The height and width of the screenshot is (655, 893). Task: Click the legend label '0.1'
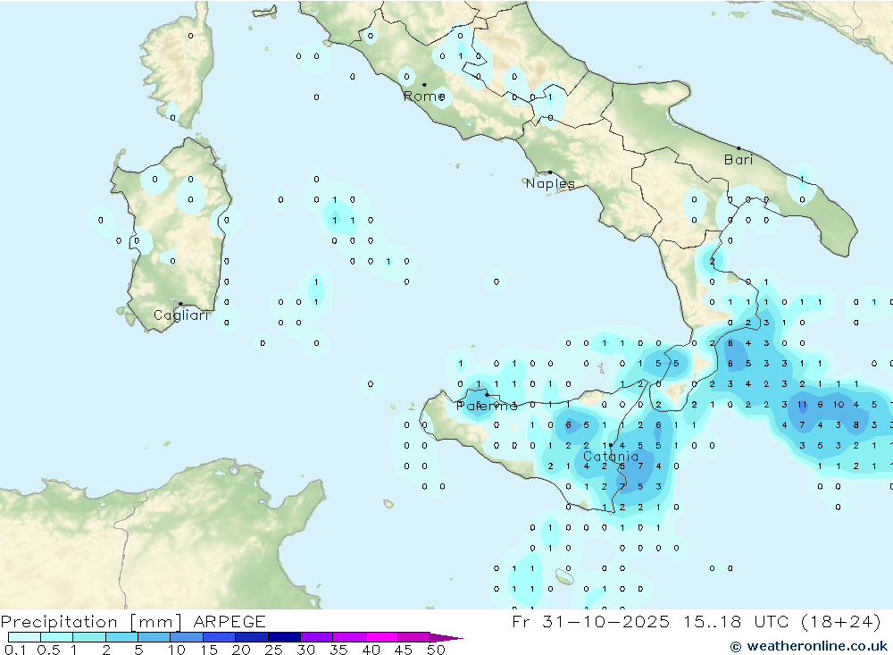(x=15, y=650)
